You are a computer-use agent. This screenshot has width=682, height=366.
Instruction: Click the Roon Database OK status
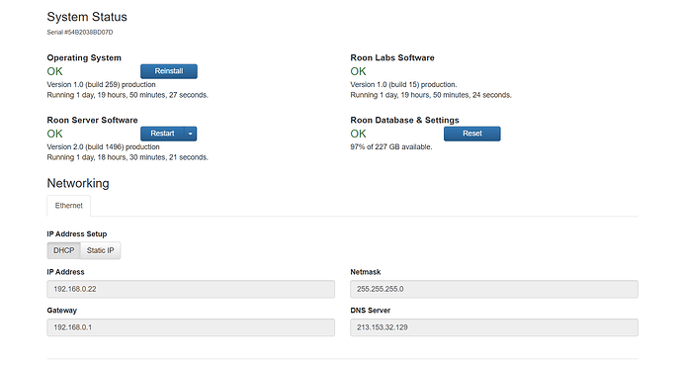[x=359, y=134]
